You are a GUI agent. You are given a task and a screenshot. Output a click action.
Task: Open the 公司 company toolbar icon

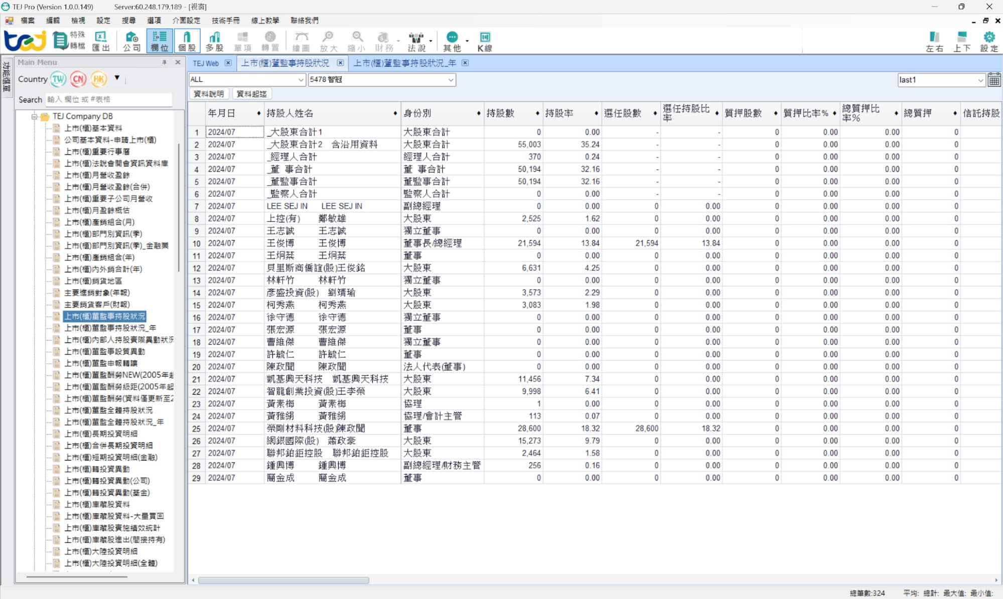point(131,41)
